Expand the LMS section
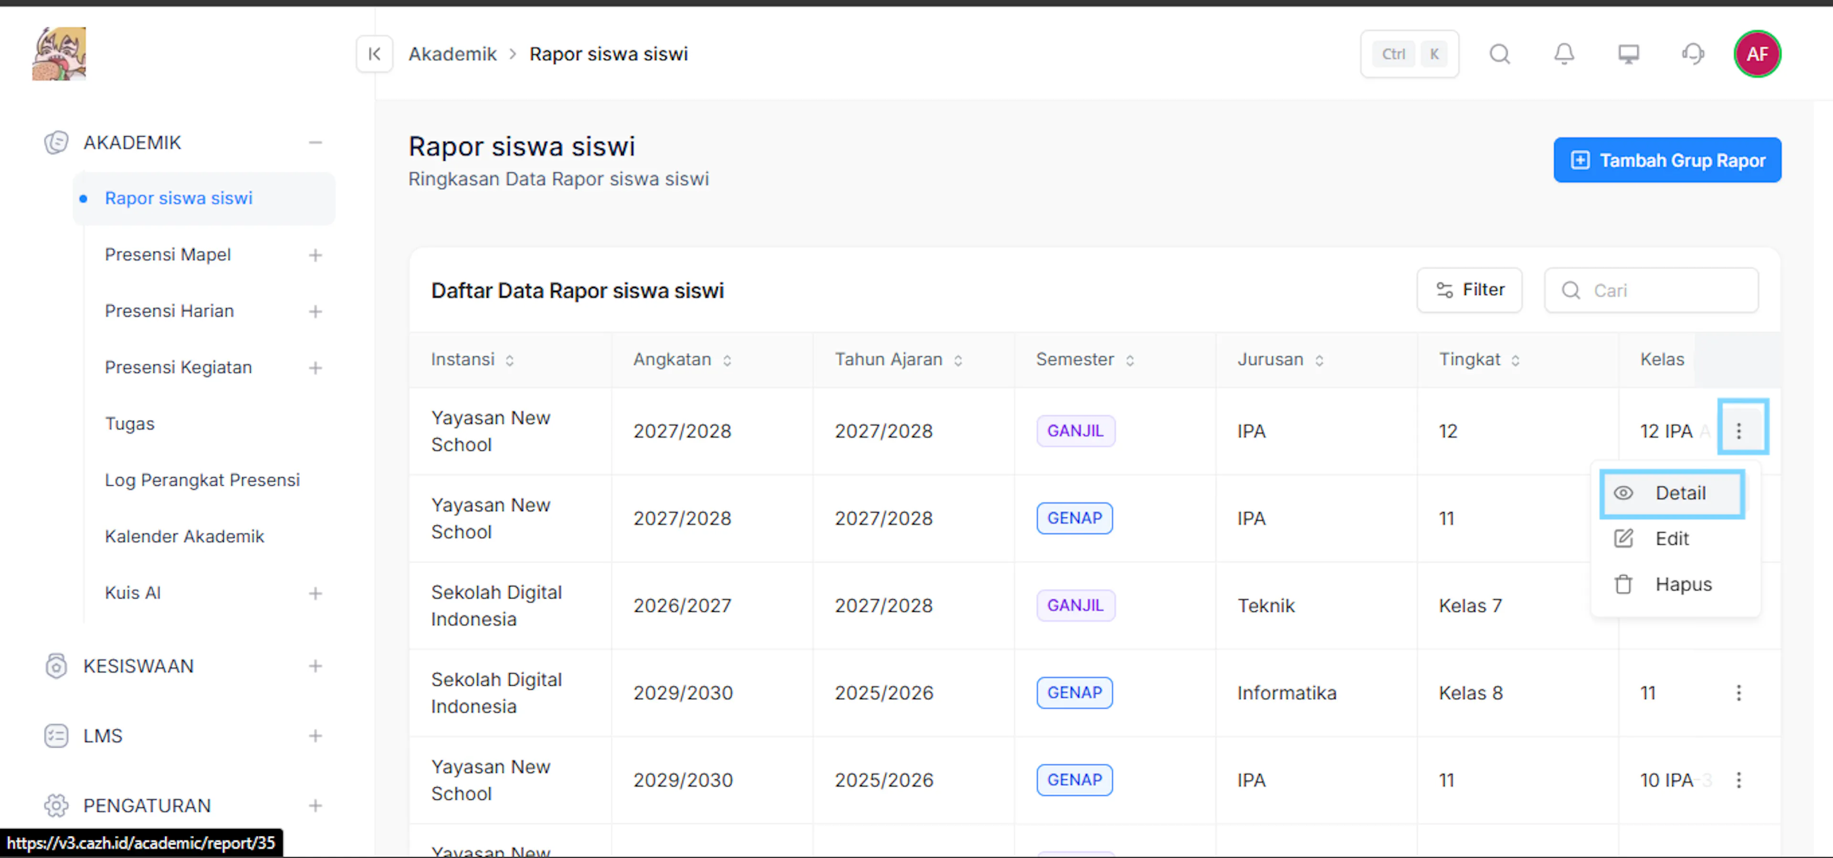Image resolution: width=1833 pixels, height=858 pixels. pyautogui.click(x=315, y=736)
